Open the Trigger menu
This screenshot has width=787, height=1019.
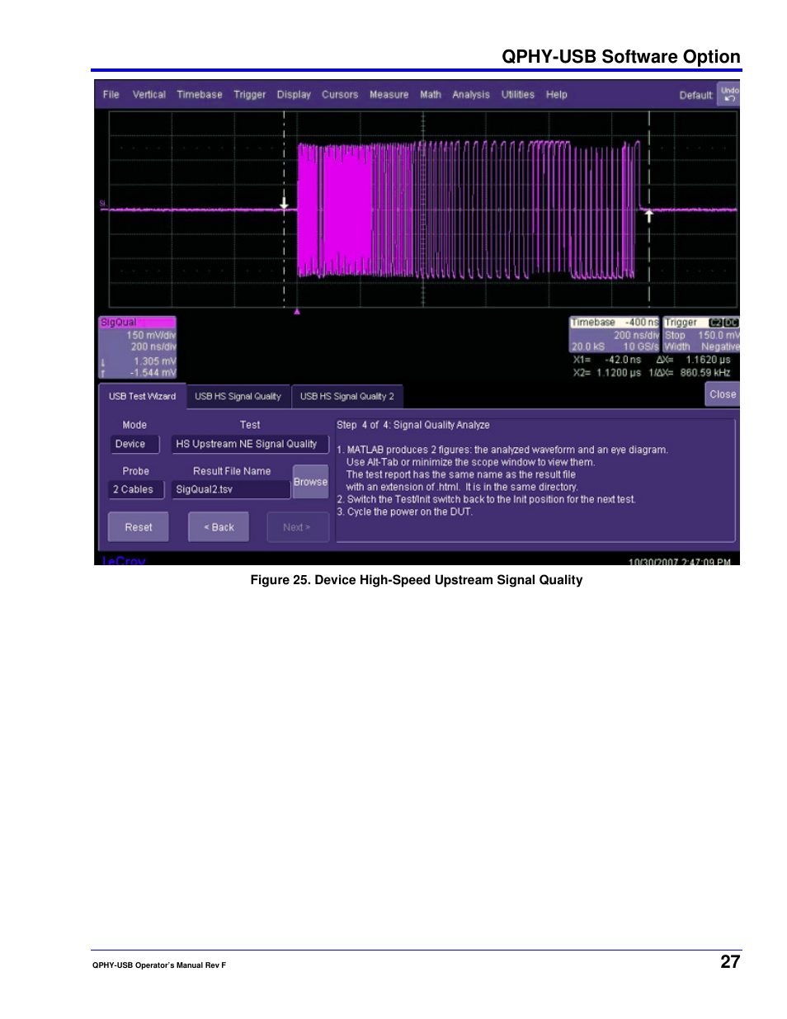(x=250, y=95)
